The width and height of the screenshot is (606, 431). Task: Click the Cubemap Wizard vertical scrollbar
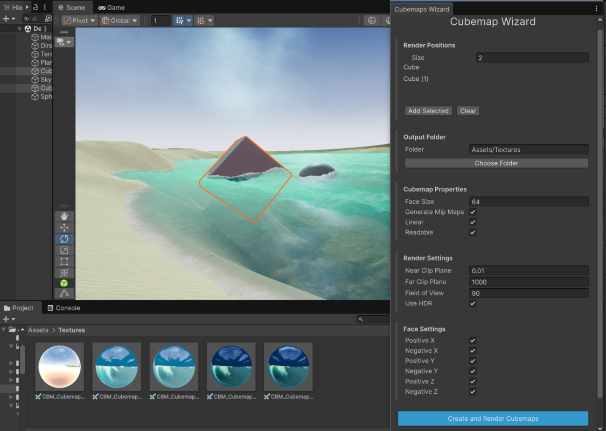pos(600,213)
